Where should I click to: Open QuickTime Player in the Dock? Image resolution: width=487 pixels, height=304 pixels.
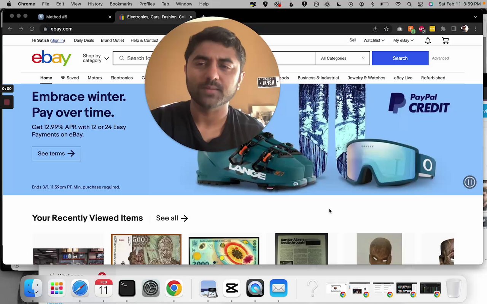pos(255,289)
